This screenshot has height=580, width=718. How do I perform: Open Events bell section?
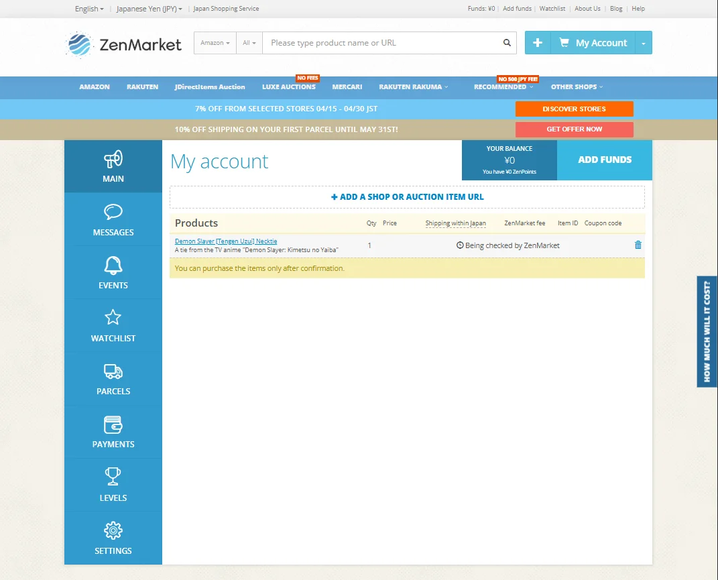coord(113,273)
